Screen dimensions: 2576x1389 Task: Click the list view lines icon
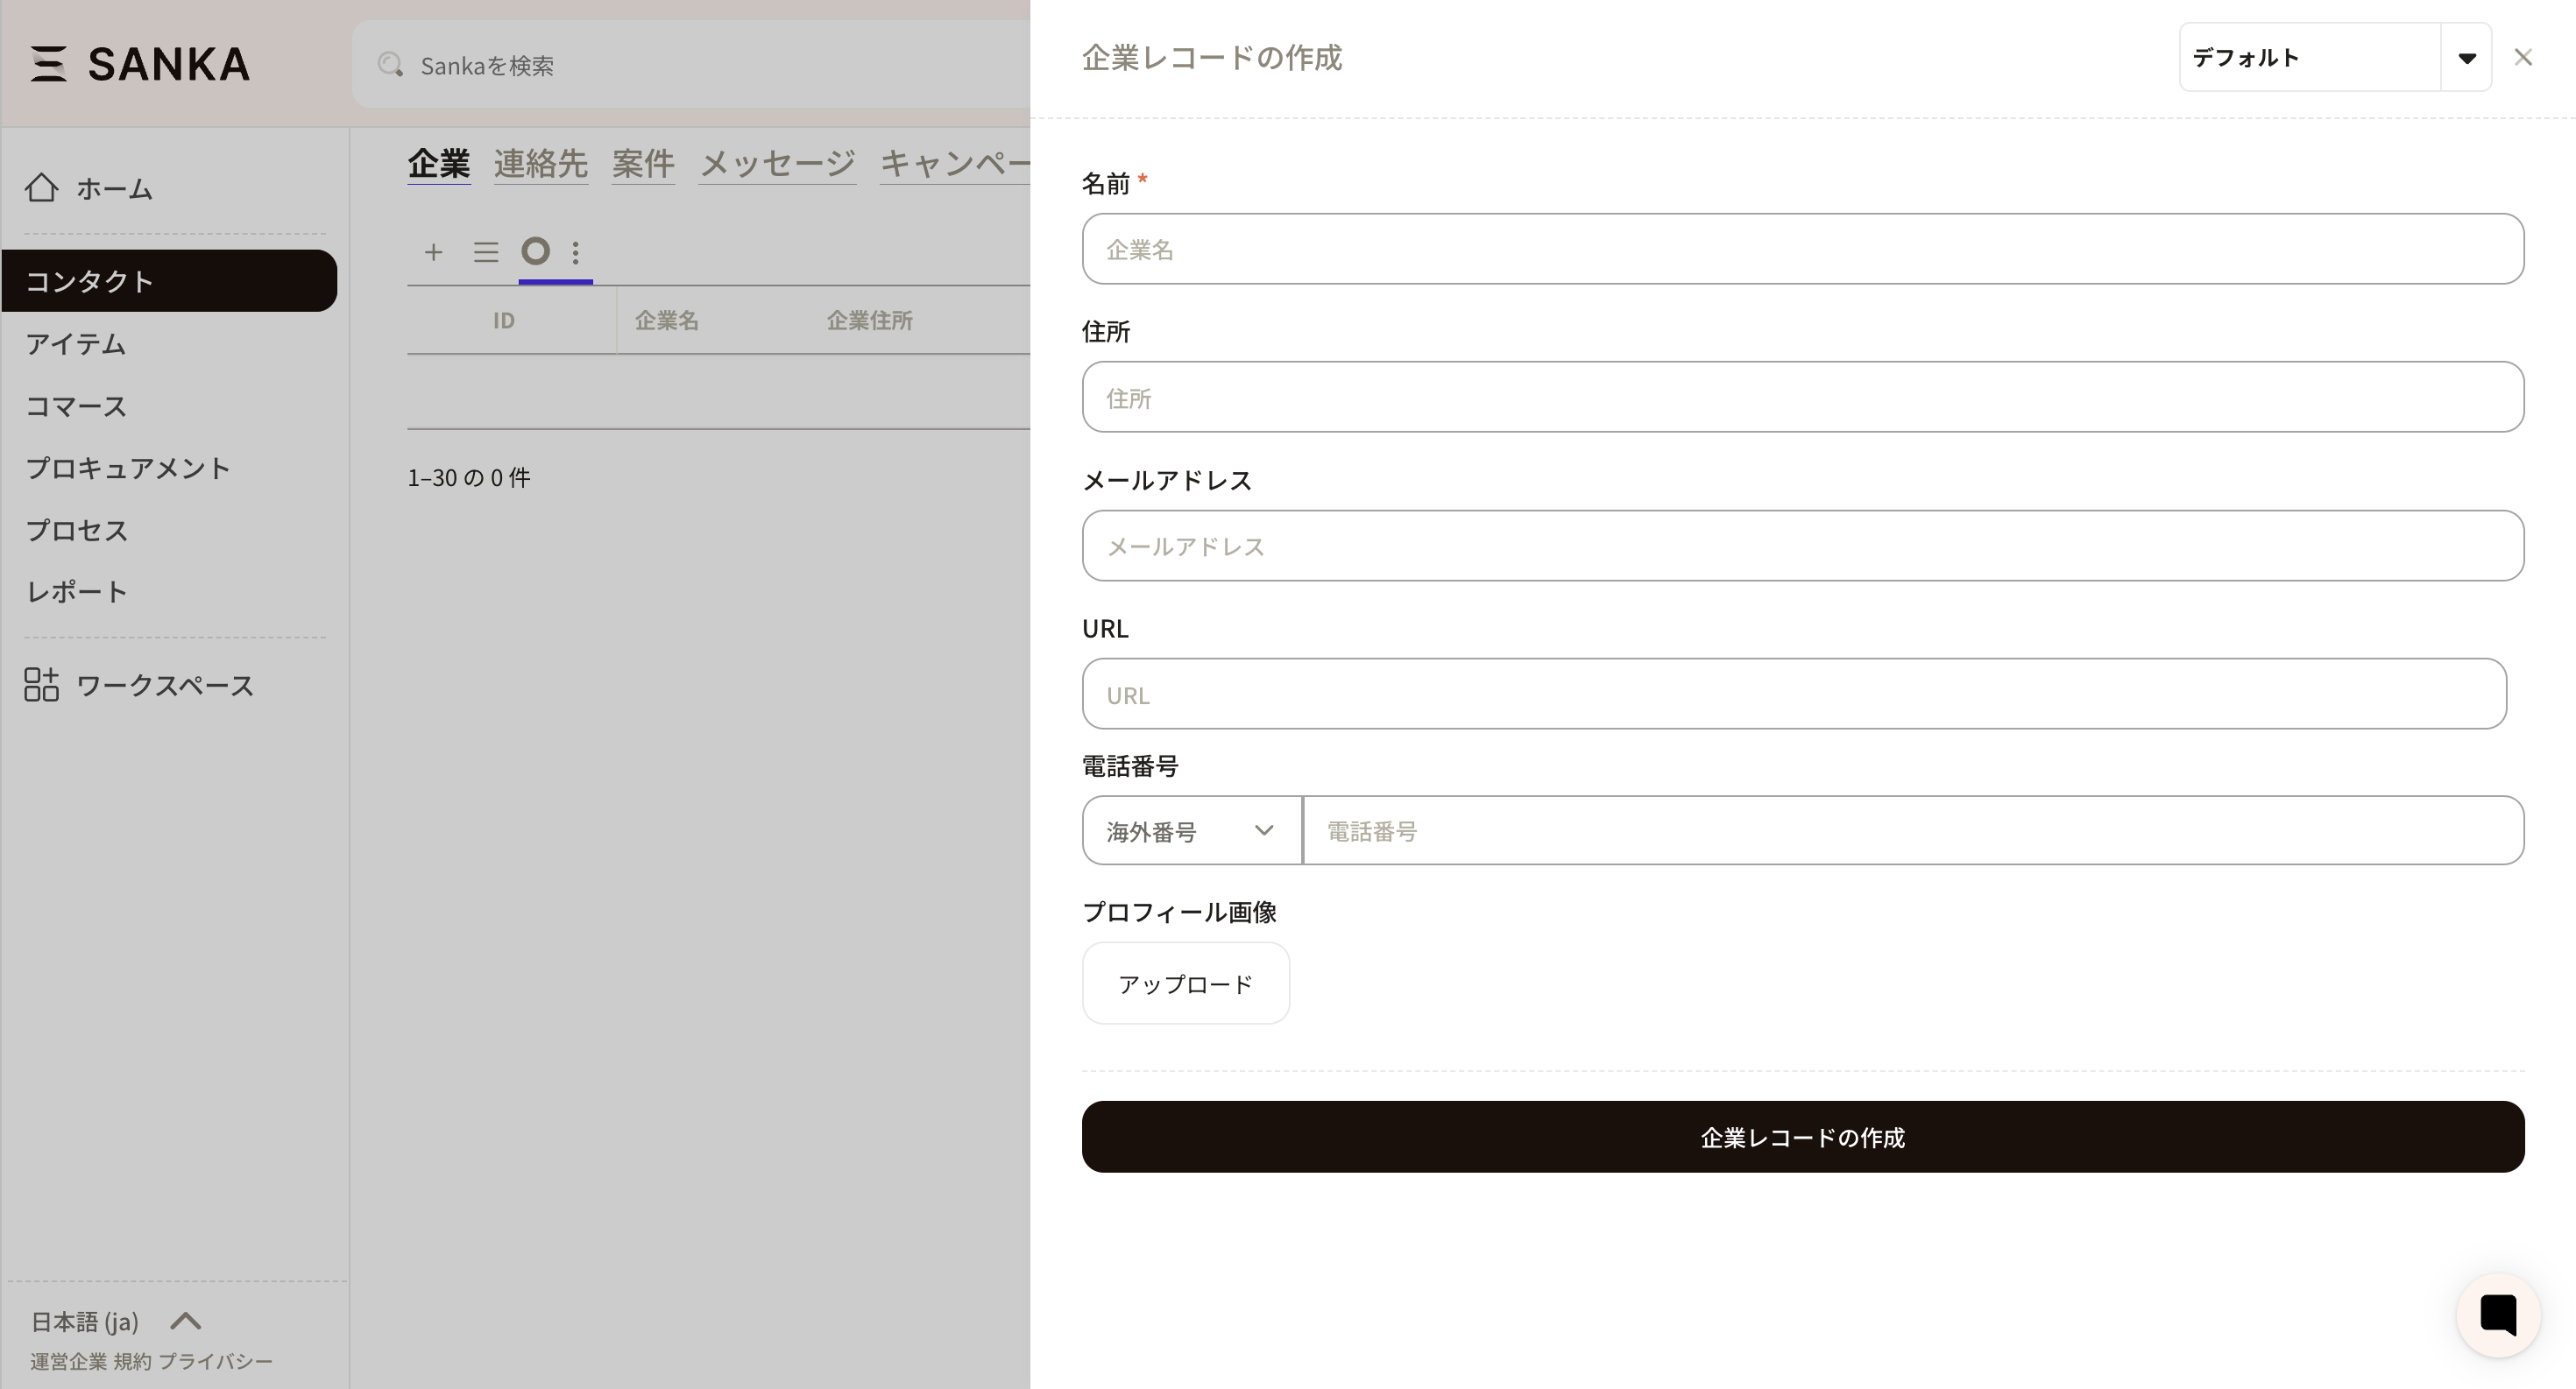[486, 252]
